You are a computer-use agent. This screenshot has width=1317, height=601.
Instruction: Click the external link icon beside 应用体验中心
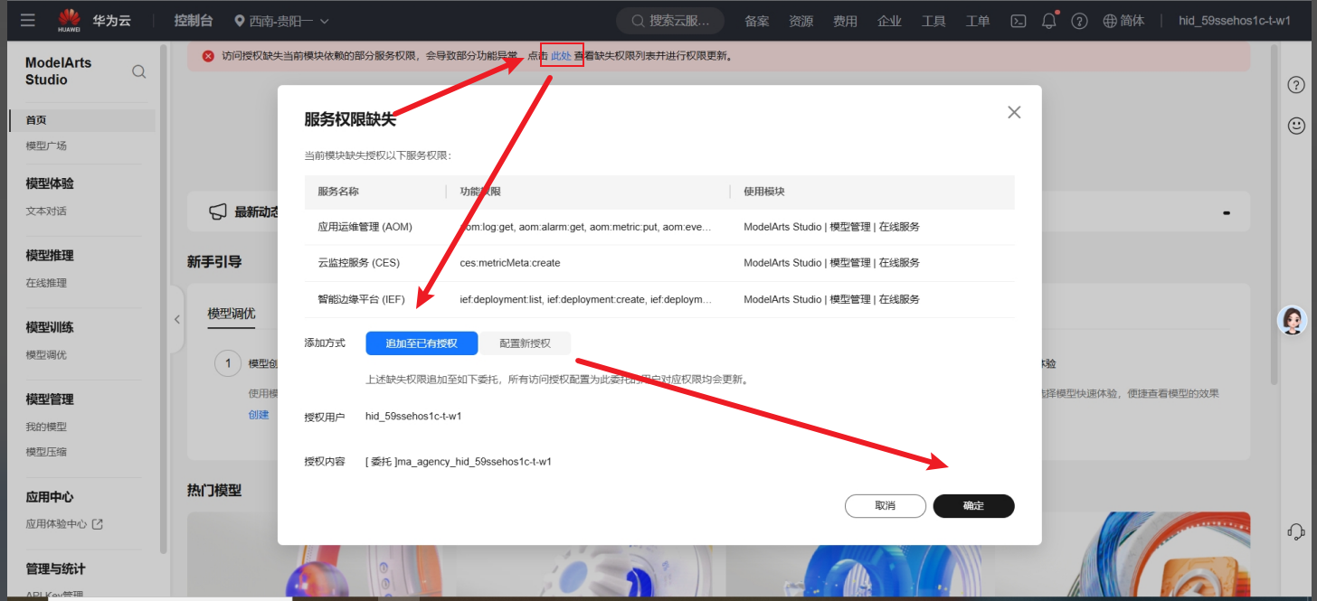click(98, 523)
